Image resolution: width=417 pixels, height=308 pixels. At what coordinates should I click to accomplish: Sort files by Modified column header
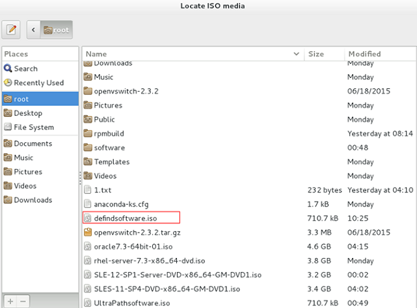364,54
